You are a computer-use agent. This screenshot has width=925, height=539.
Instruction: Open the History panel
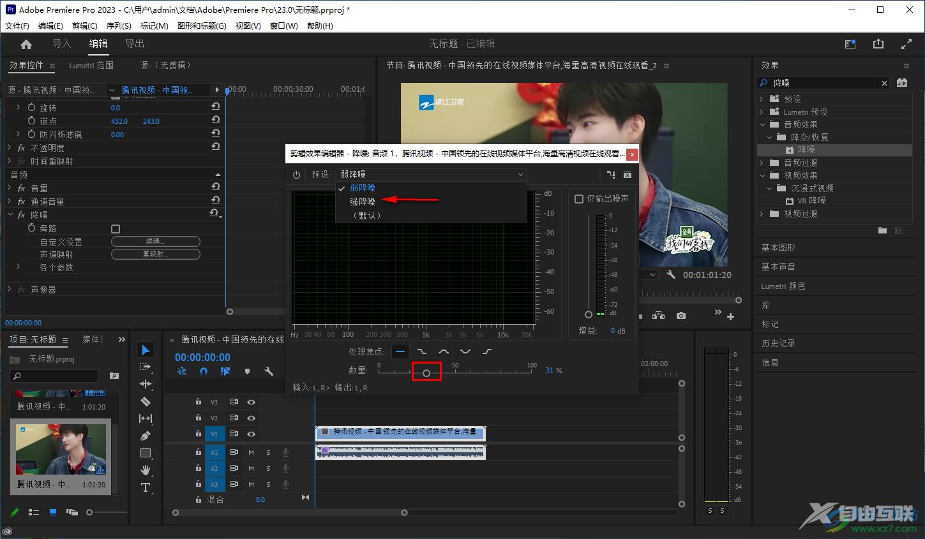(x=778, y=343)
